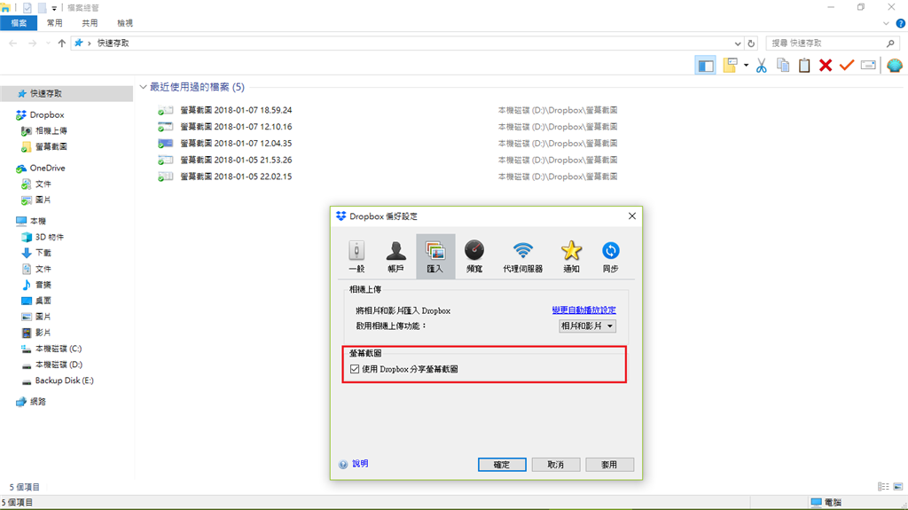Click the address bar path field
The width and height of the screenshot is (908, 510).
[407, 43]
